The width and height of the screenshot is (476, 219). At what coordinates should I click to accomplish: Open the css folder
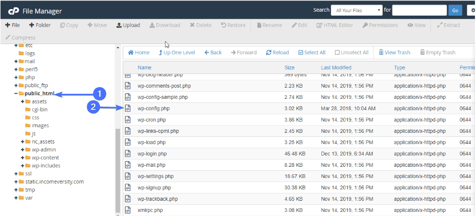pos(32,117)
